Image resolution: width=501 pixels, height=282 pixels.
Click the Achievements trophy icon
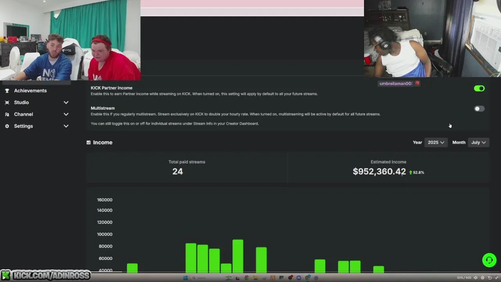7,90
